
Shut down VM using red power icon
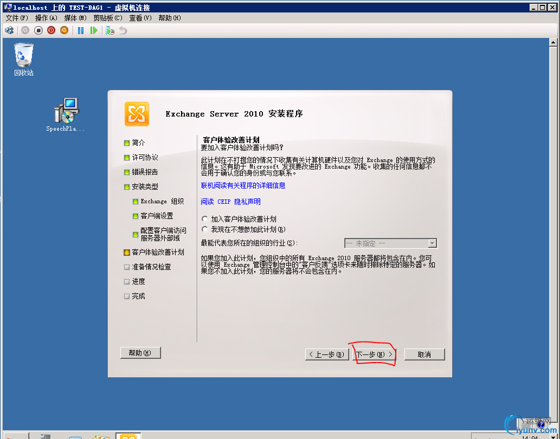tap(51, 31)
